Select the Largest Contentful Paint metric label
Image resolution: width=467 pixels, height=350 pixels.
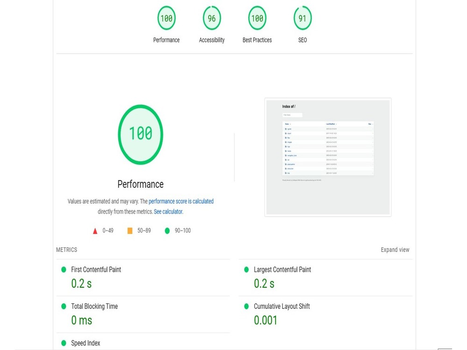pos(283,270)
